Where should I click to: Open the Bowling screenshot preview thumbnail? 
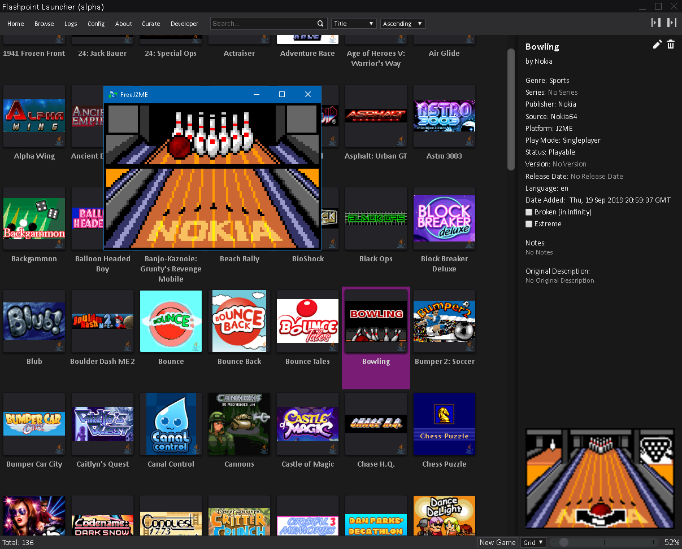pos(600,478)
